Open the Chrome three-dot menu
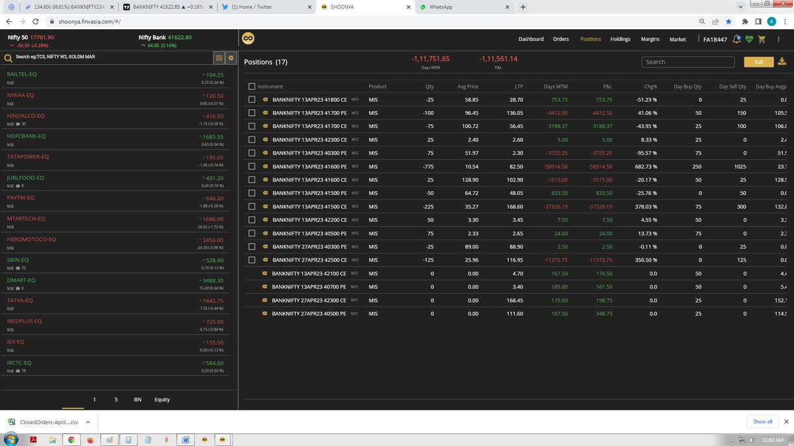The height and width of the screenshot is (446, 794). 785,21
